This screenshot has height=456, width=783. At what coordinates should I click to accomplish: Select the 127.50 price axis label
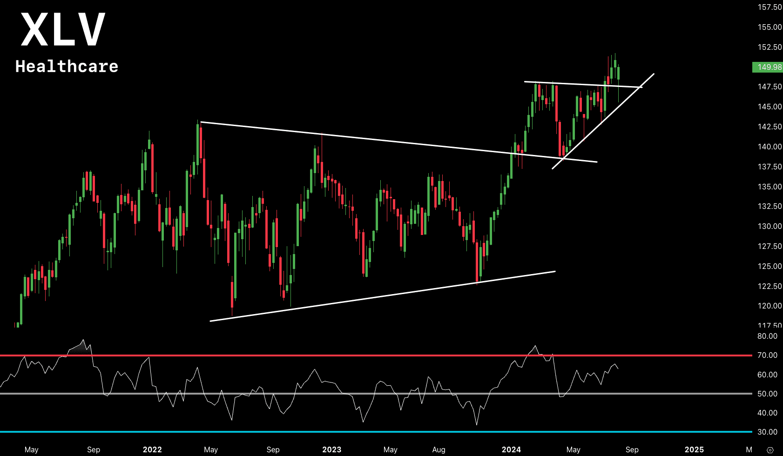(x=769, y=246)
